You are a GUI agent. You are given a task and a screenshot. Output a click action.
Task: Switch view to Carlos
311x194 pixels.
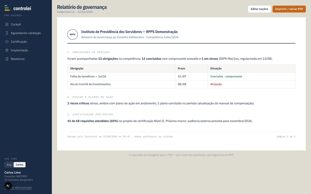19,165
